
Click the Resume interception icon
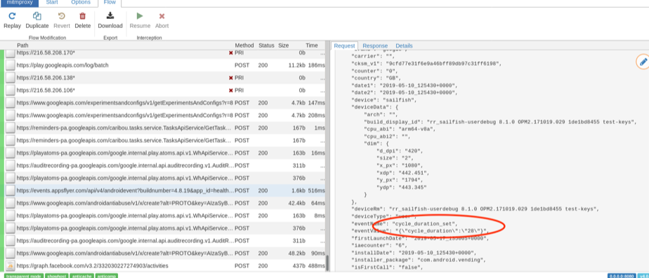(x=140, y=16)
